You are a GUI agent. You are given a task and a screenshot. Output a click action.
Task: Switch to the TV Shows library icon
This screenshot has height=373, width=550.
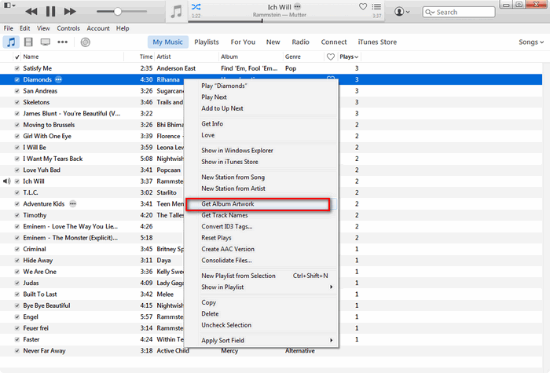pos(46,42)
